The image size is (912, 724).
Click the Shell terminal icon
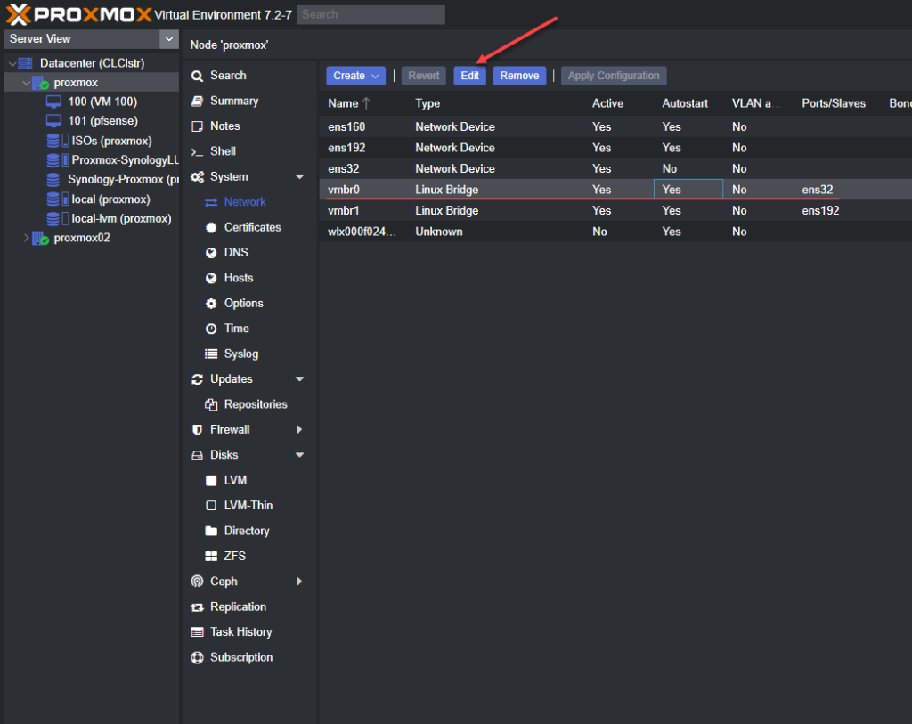pos(197,151)
